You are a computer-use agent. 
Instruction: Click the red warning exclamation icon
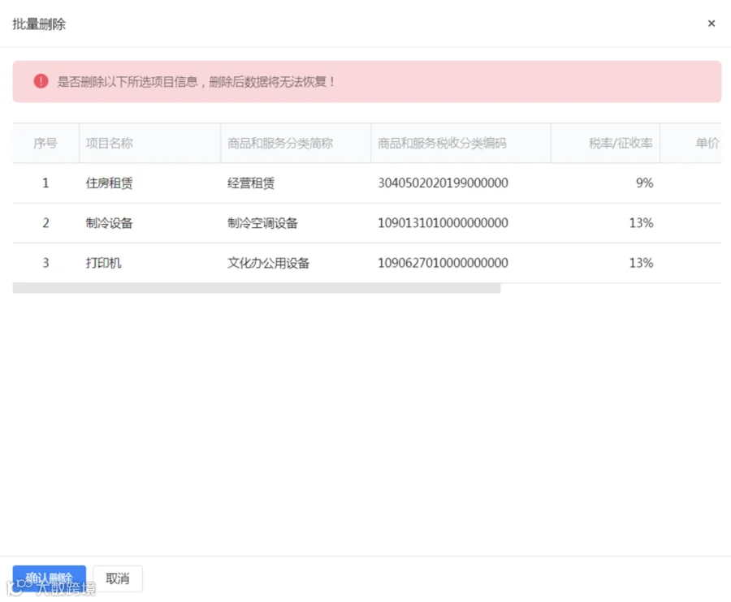[41, 81]
